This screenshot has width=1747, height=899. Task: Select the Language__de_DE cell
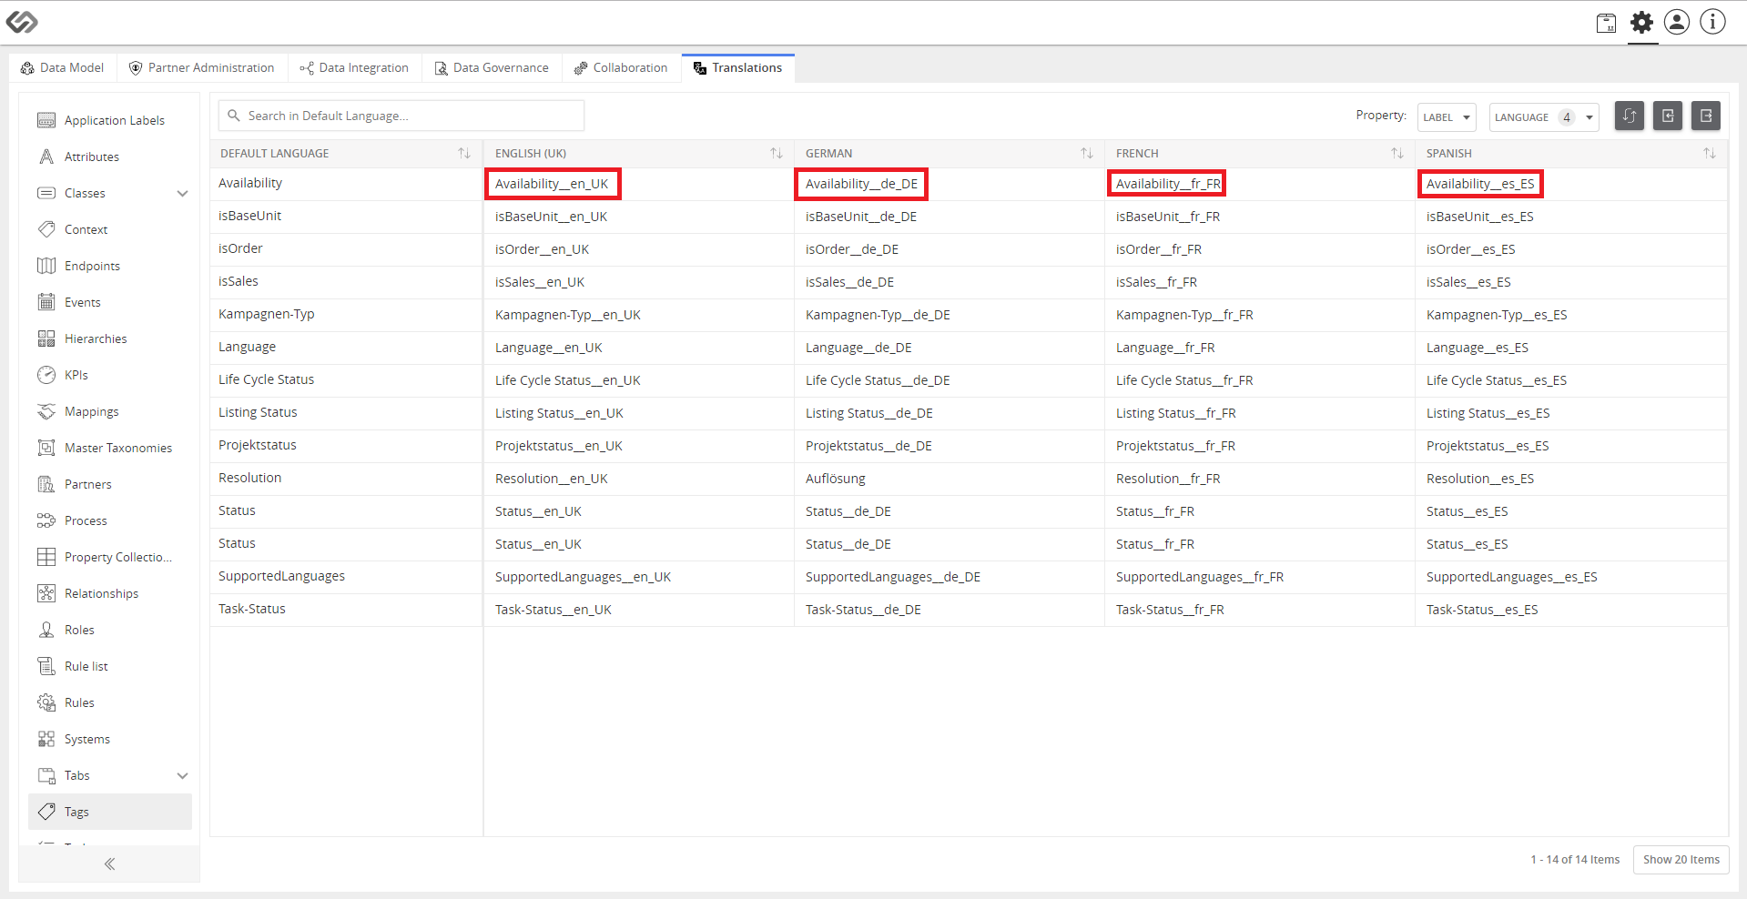click(950, 348)
